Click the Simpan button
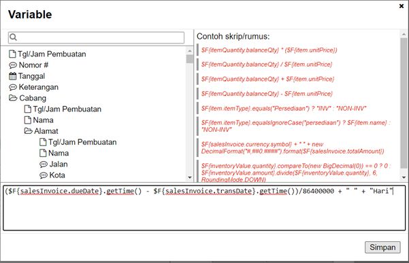Screen dimensions: 409x263 382,247
